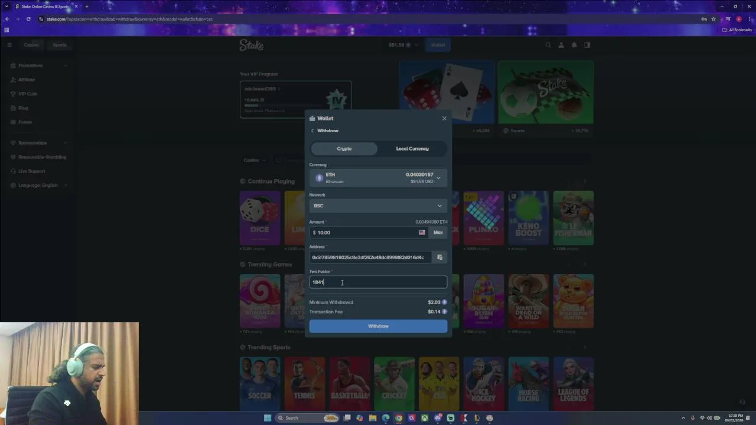Open the Le Fisherman game
The width and height of the screenshot is (756, 425).
click(573, 218)
